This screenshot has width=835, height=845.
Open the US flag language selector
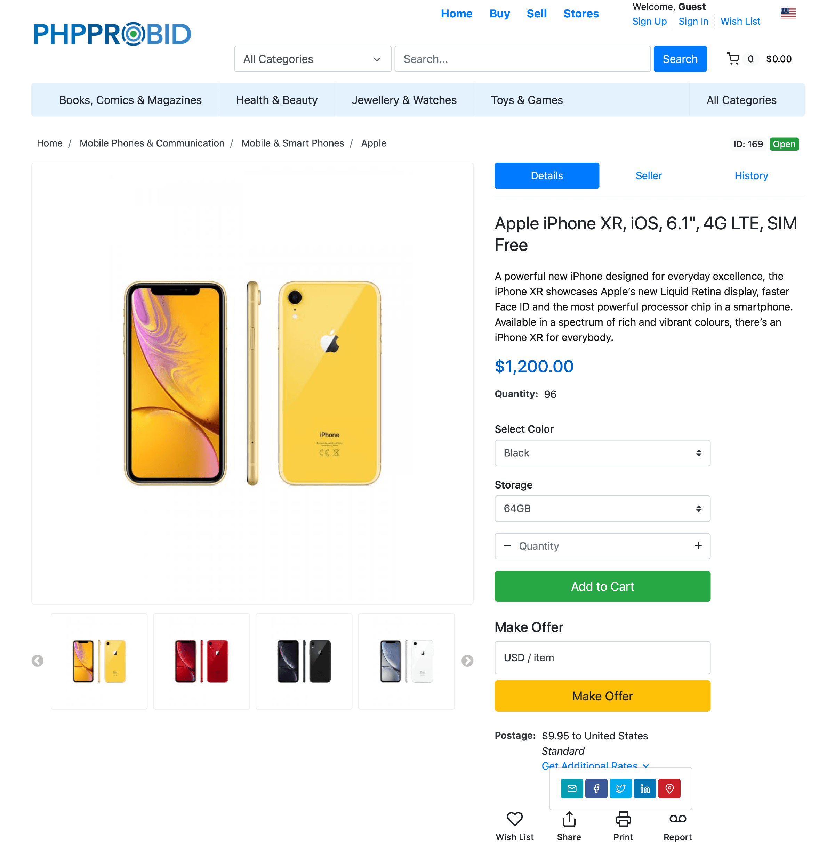[787, 13]
